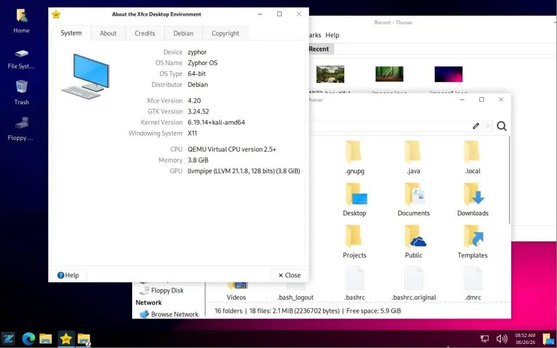Select the .gnupg folder

pos(355,157)
